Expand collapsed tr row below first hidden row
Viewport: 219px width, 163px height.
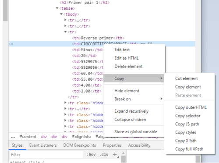click(x=65, y=109)
